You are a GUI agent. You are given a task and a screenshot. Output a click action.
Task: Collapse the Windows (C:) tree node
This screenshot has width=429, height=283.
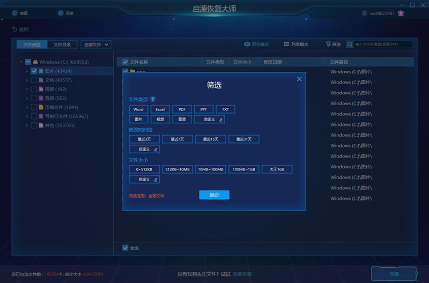click(21, 62)
